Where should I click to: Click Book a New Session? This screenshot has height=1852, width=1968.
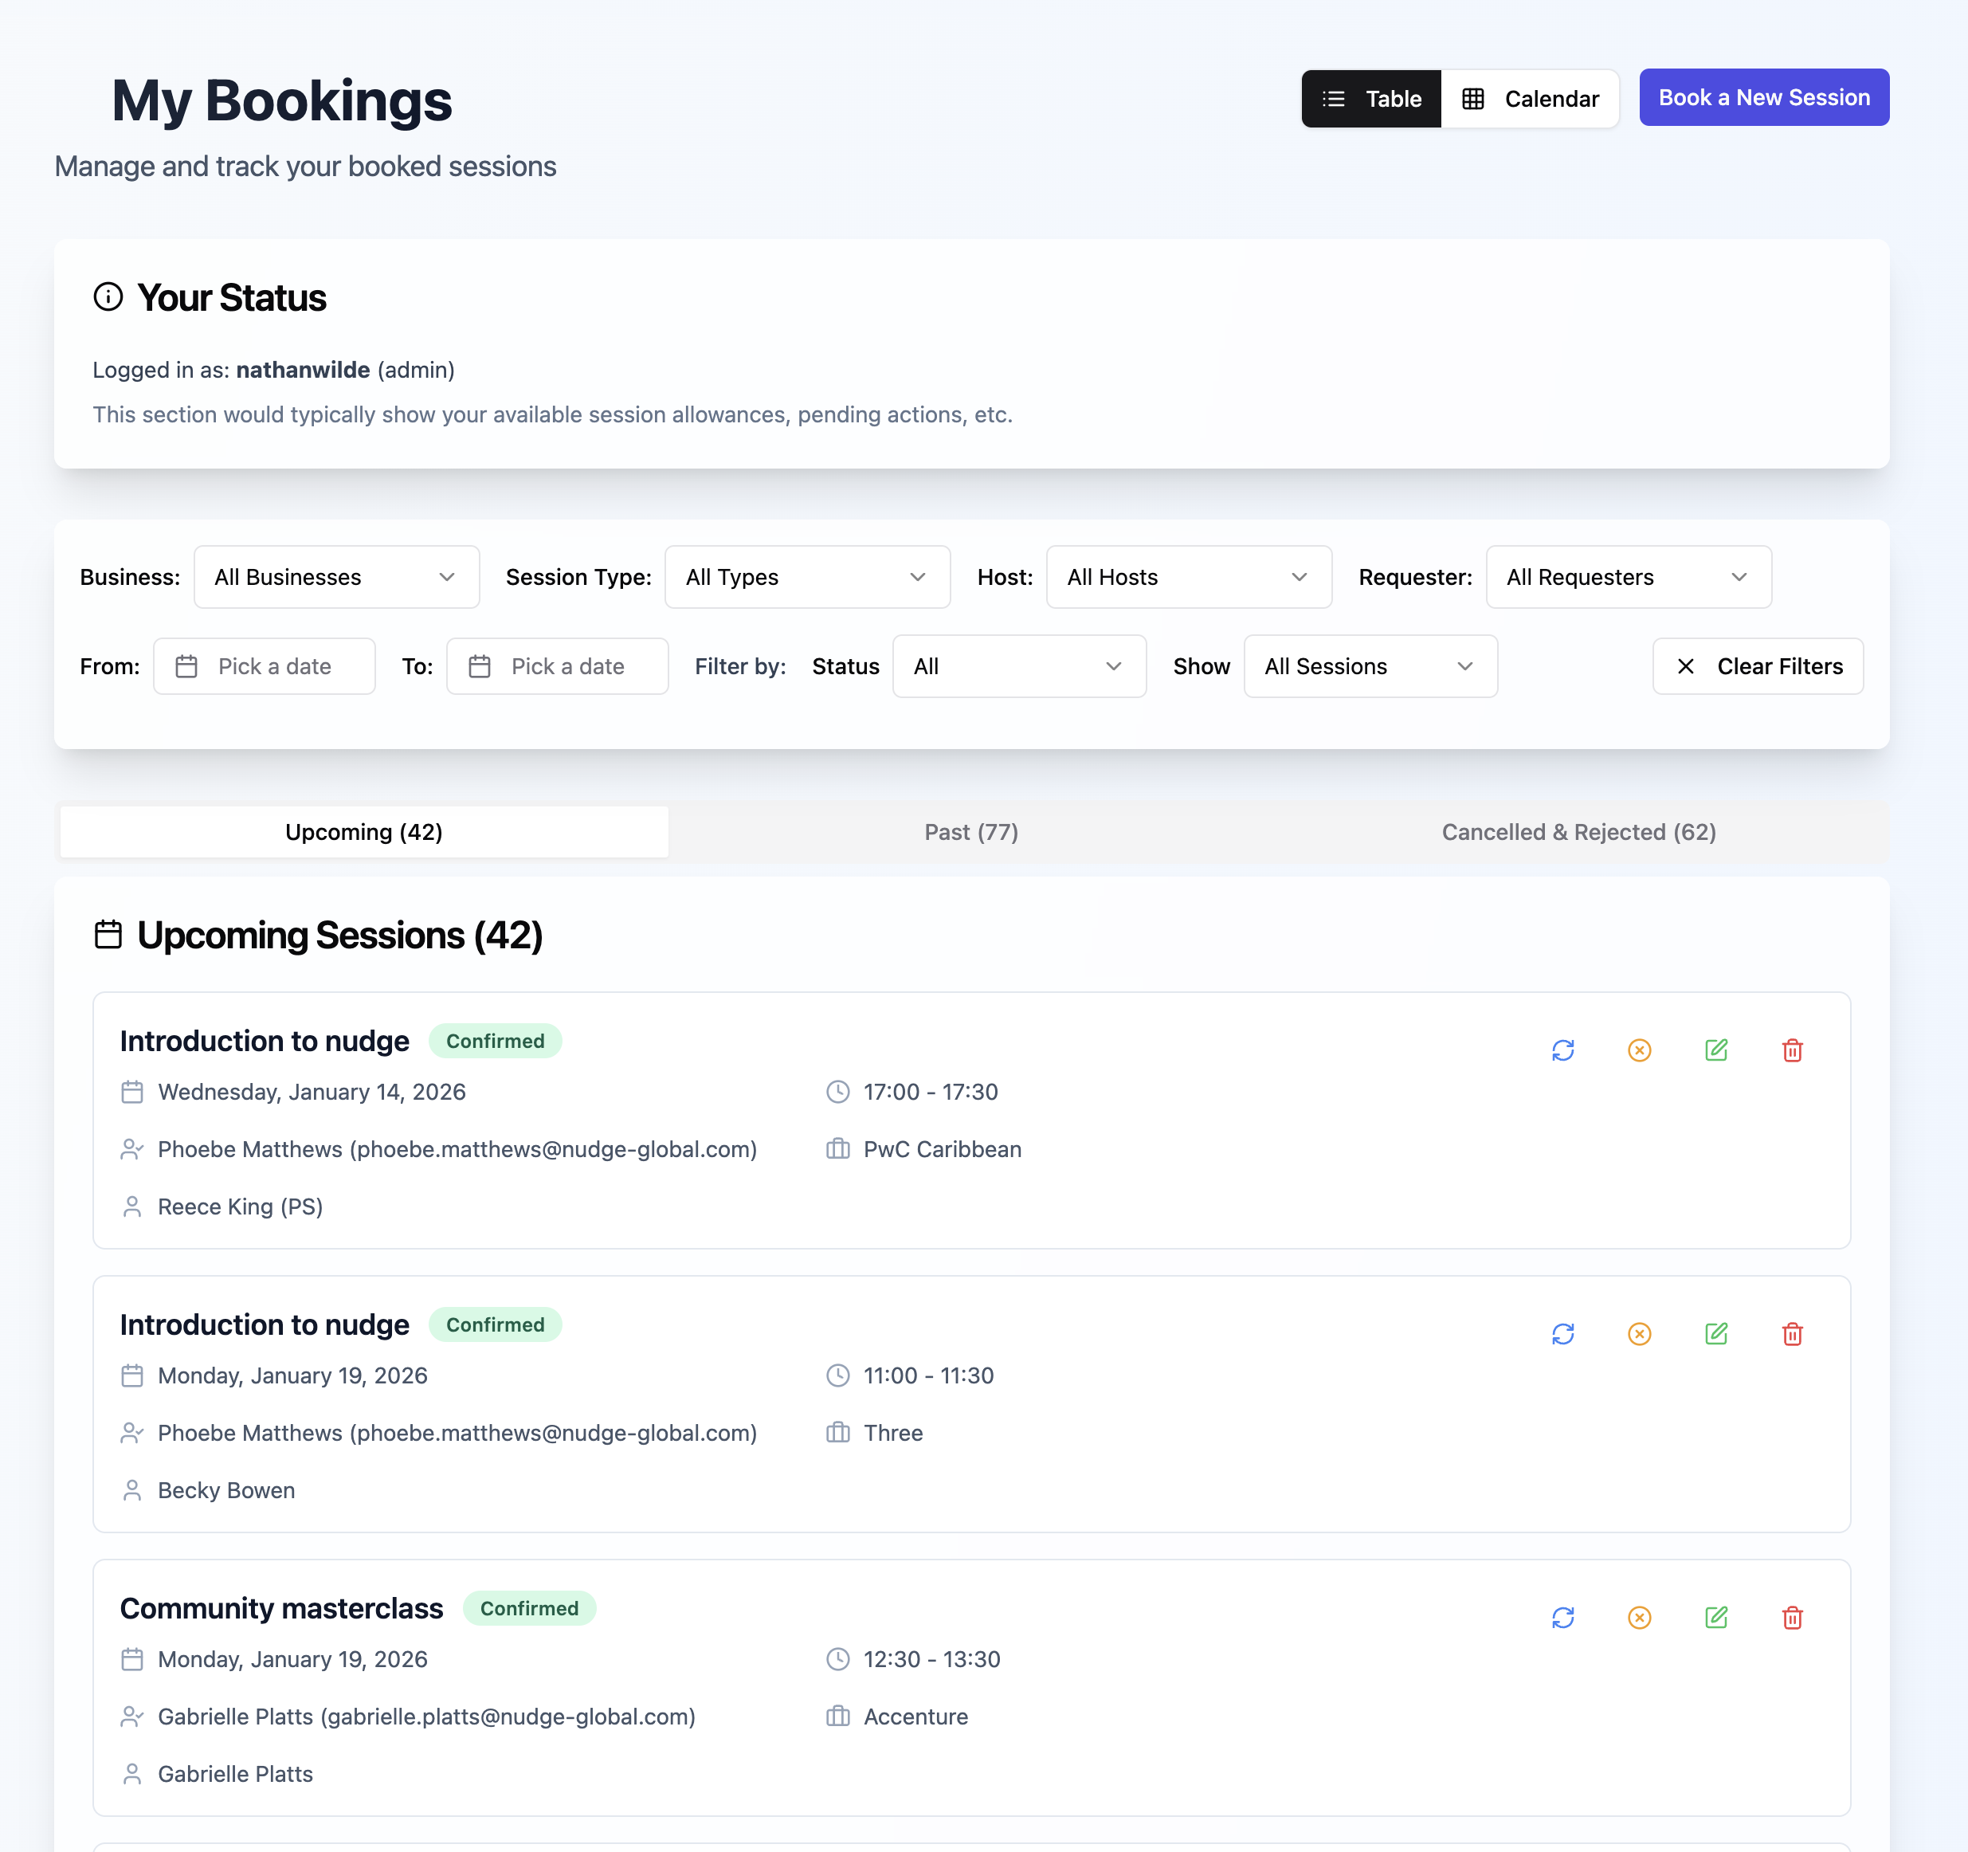(1764, 97)
